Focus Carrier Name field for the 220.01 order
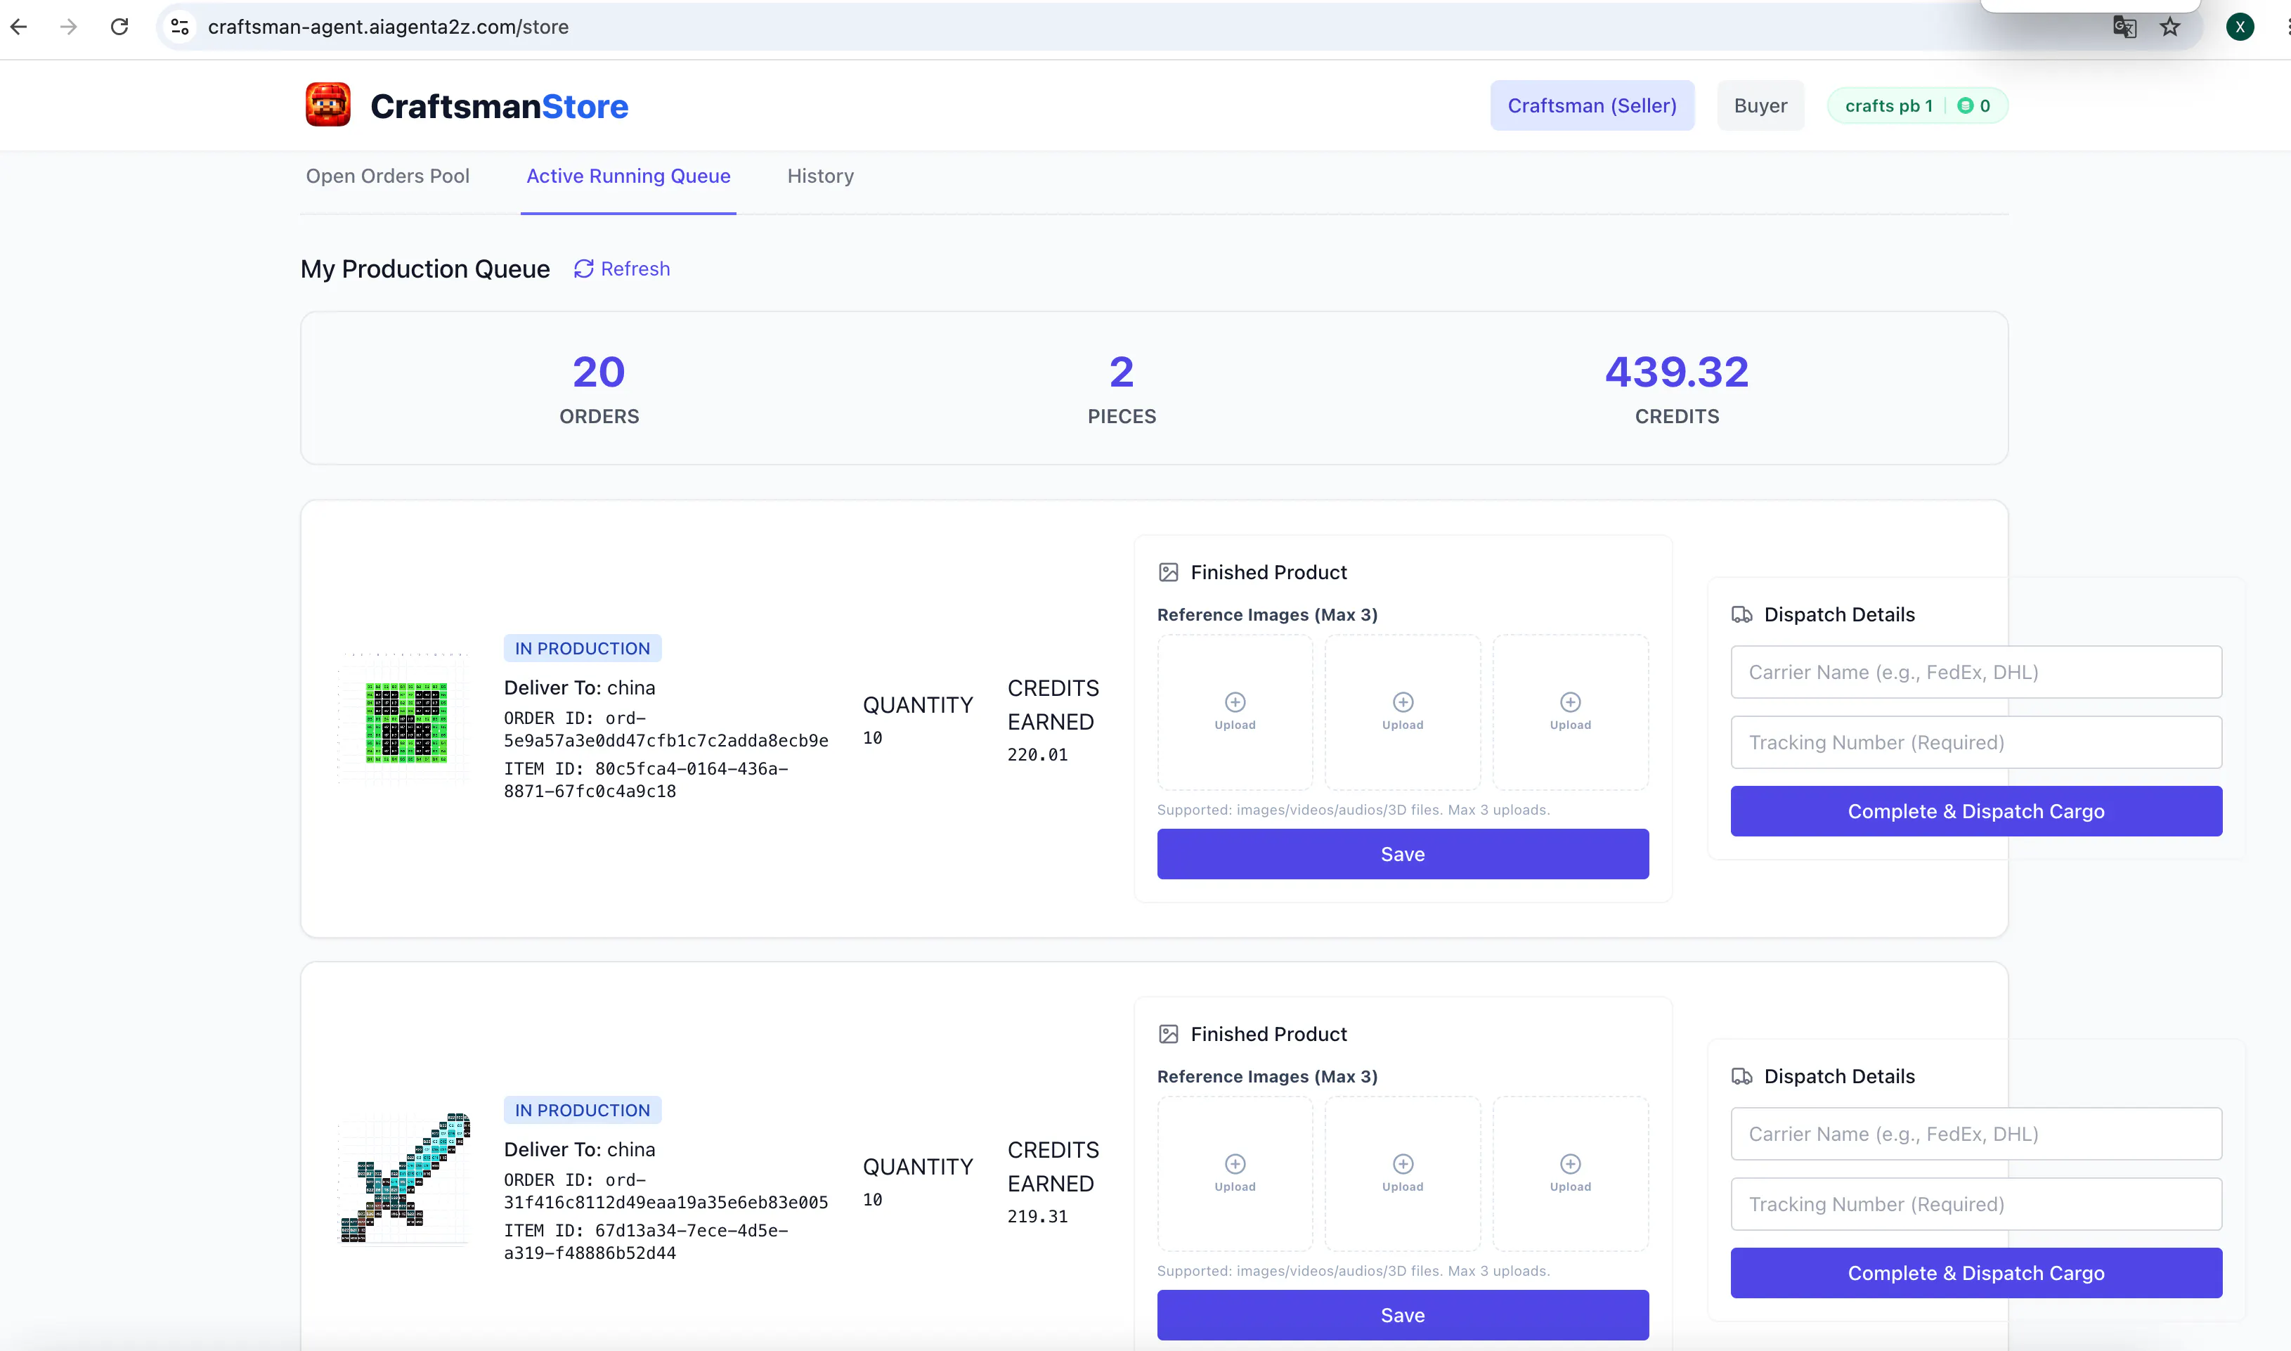Image resolution: width=2291 pixels, height=1351 pixels. [1976, 672]
